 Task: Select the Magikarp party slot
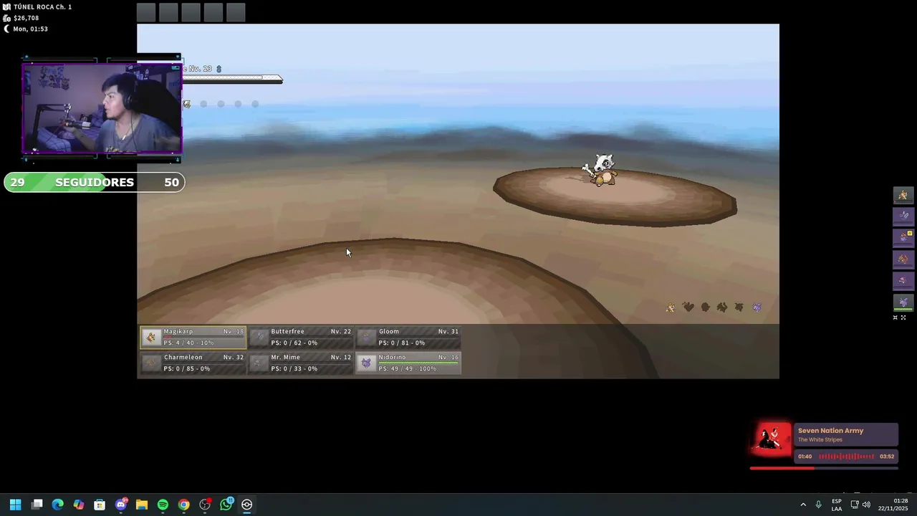(x=193, y=337)
